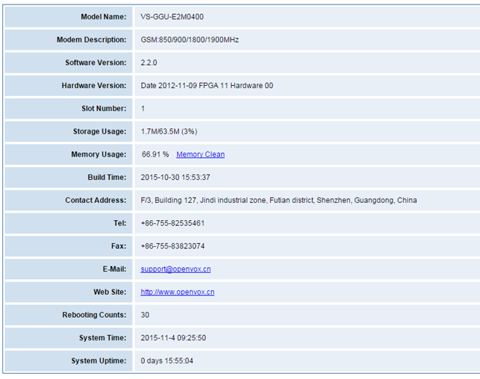Open the support@openvox.cn email link
480x379 pixels.
(175, 269)
